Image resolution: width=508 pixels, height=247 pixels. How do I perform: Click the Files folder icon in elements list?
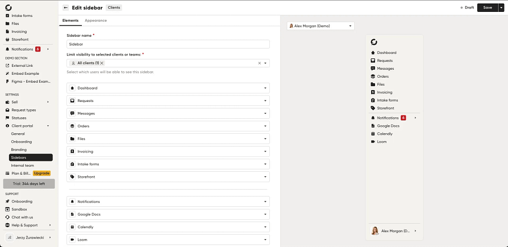coord(72,139)
